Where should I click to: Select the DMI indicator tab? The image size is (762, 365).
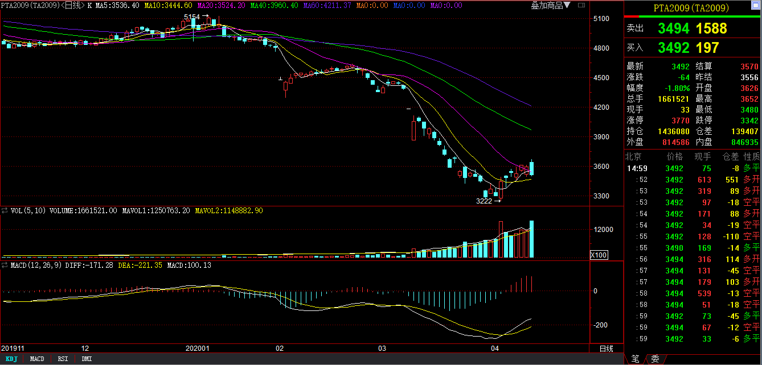coord(87,359)
